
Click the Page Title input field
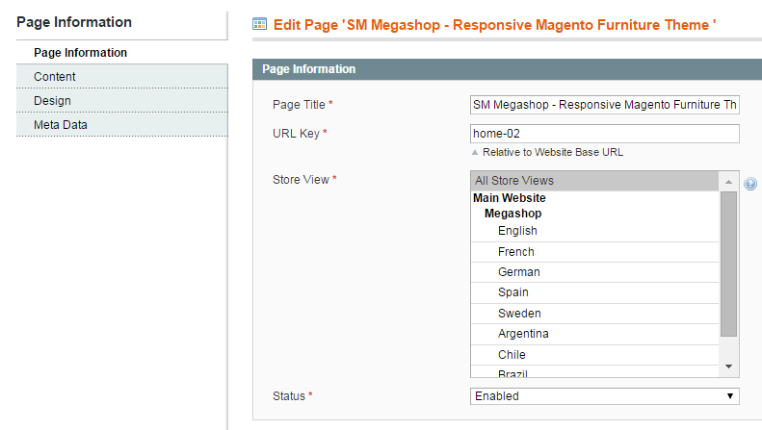click(605, 105)
